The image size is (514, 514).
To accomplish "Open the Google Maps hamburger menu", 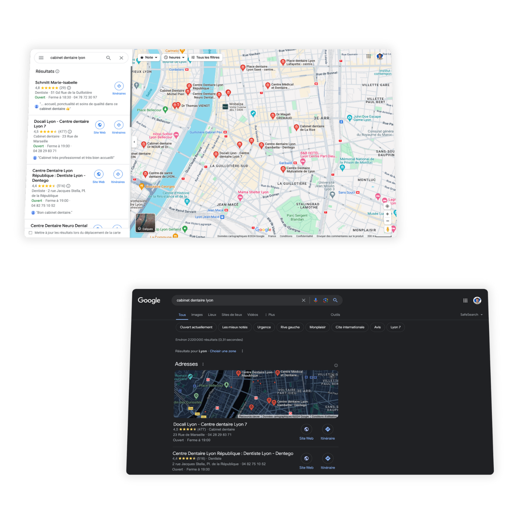I will coord(41,58).
